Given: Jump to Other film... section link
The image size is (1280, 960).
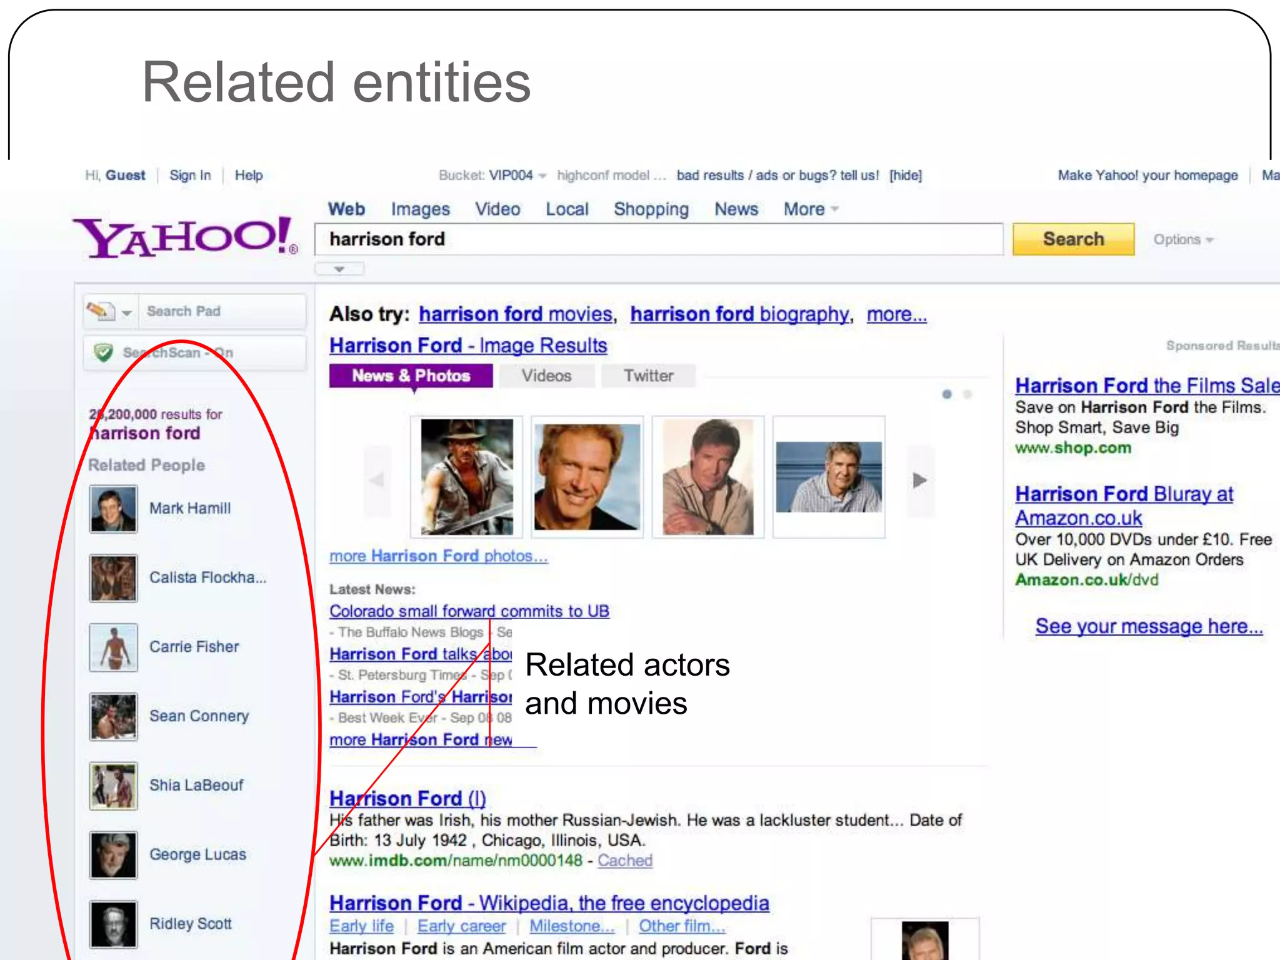Looking at the screenshot, I should [x=681, y=926].
